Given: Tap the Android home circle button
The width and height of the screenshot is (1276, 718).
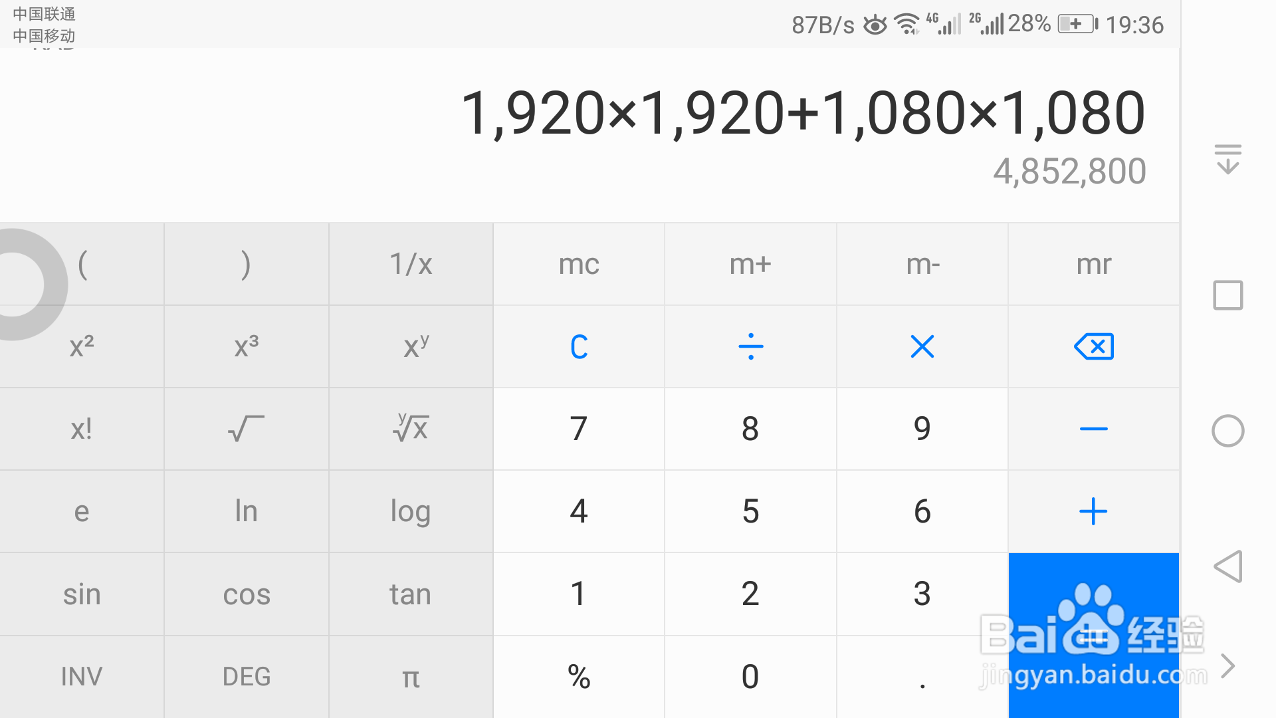Looking at the screenshot, I should pos(1227,431).
